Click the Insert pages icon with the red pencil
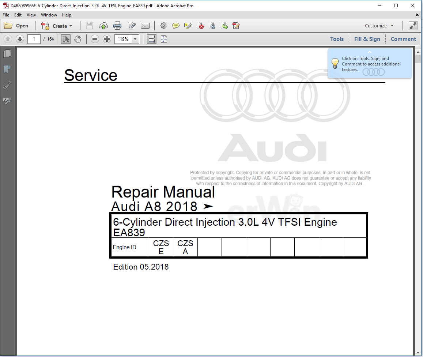 point(236,26)
